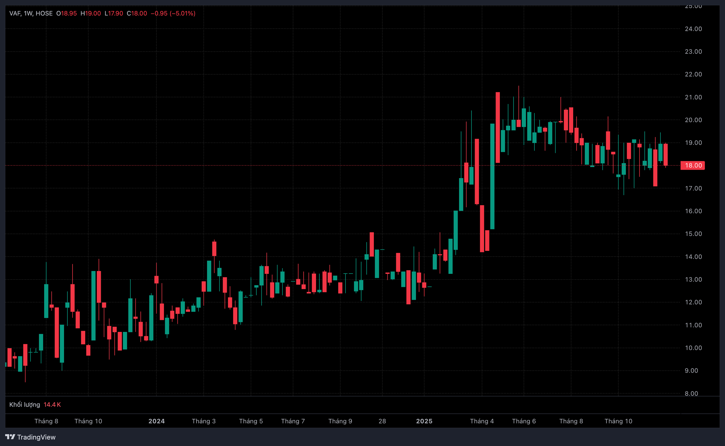725x446 pixels.
Task: Click the 28 date label on time axis
Action: pos(382,421)
